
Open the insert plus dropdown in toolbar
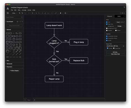(x=61, y=13)
